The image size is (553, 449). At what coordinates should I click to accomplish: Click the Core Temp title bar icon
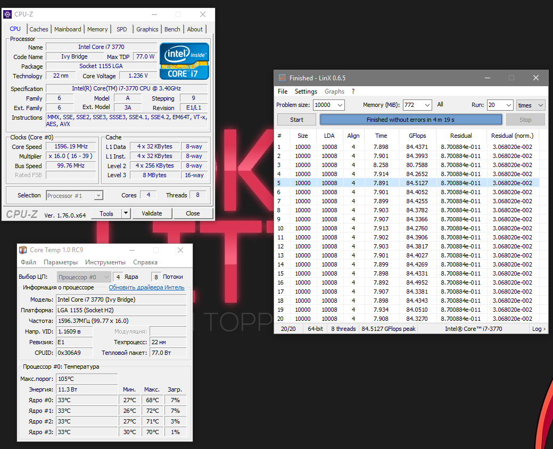(x=23, y=250)
